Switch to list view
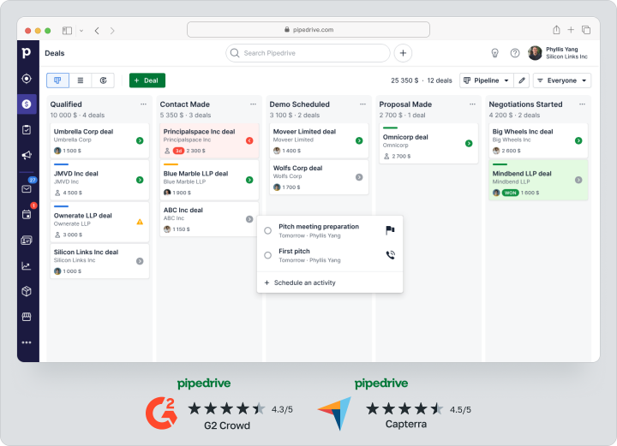Image resolution: width=617 pixels, height=446 pixels. [x=81, y=80]
